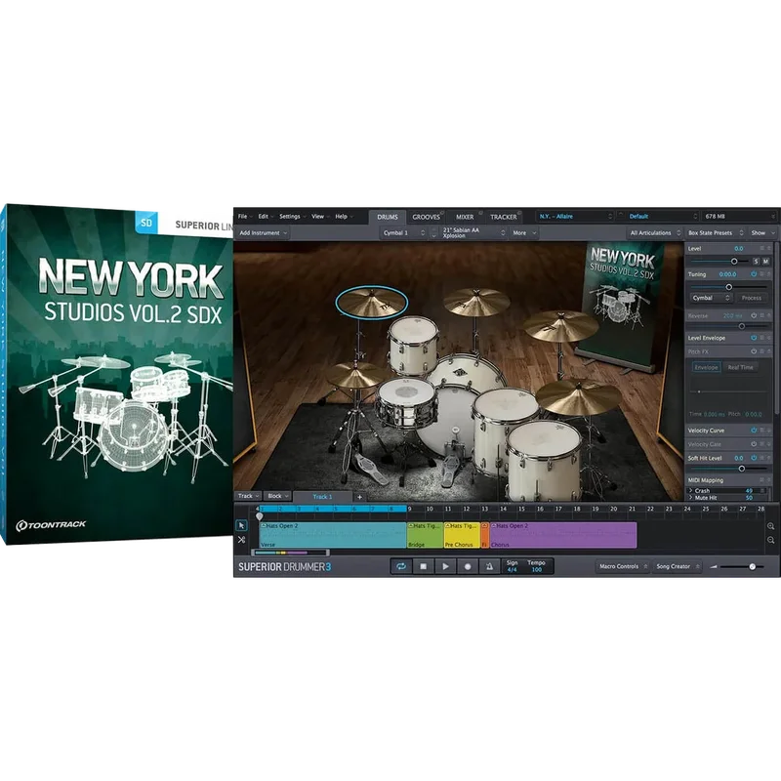Open the File menu
781x781 pixels.
pos(246,216)
